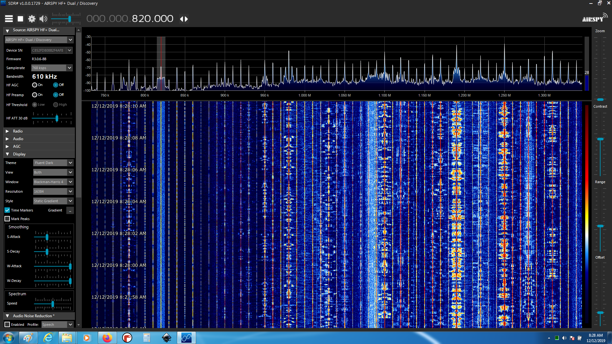This screenshot has height=344, width=612.
Task: Uncheck the Time Markers checkbox
Action: click(7, 210)
